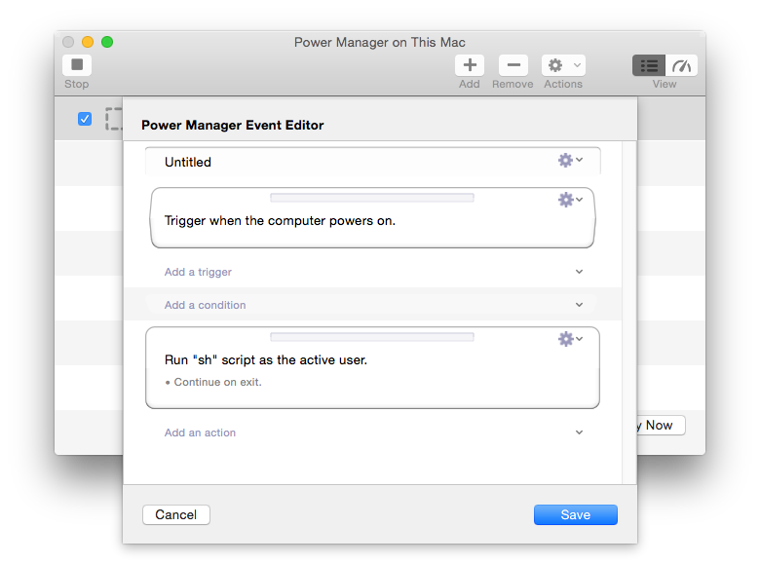Click the yellow minimize window button

pyautogui.click(x=88, y=42)
